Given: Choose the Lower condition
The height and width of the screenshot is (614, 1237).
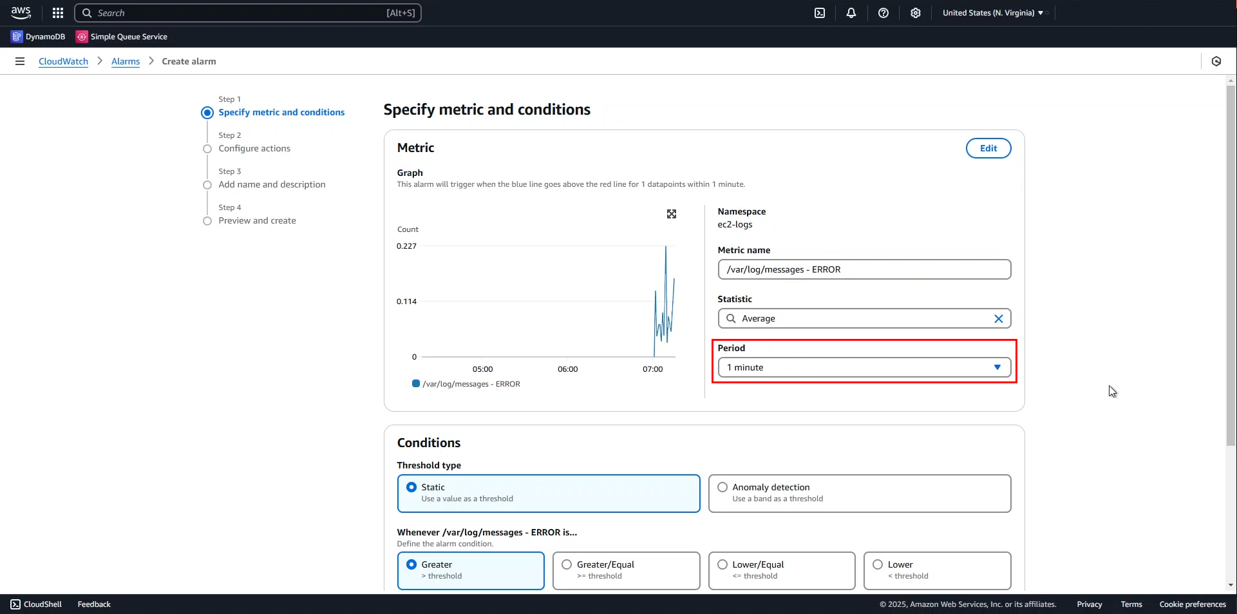Looking at the screenshot, I should coord(938,571).
